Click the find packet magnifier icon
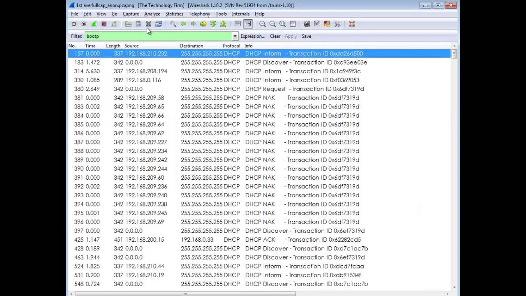This screenshot has height=296, width=526. pos(173,24)
